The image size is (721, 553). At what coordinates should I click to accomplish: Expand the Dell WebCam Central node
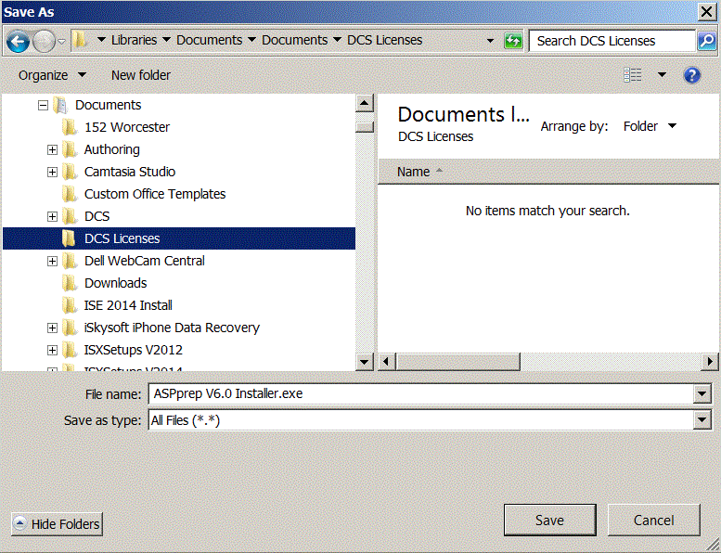[52, 261]
